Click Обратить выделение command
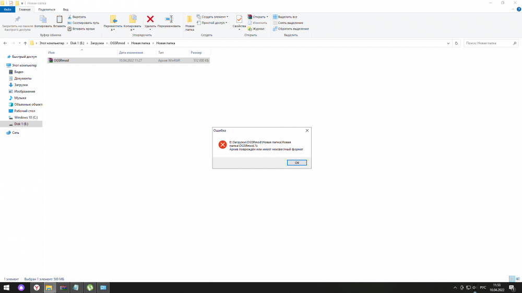Image resolution: width=522 pixels, height=293 pixels. (x=291, y=29)
